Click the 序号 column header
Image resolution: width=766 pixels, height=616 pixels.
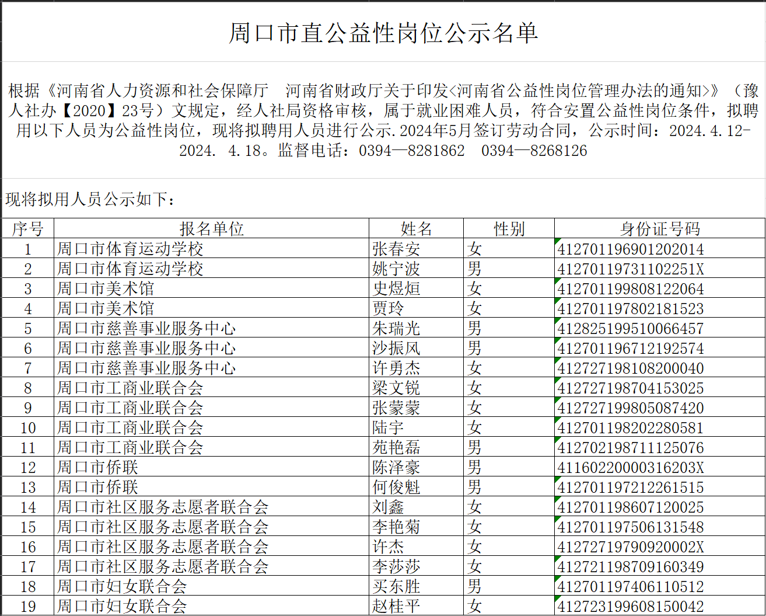28,229
